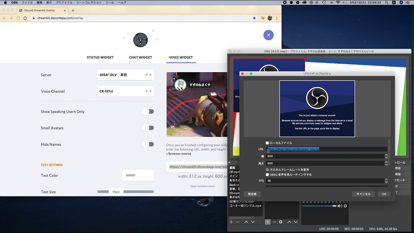Open the 編集 menu
Image resolution: width=414 pixels, height=233 pixels.
pos(39,3)
